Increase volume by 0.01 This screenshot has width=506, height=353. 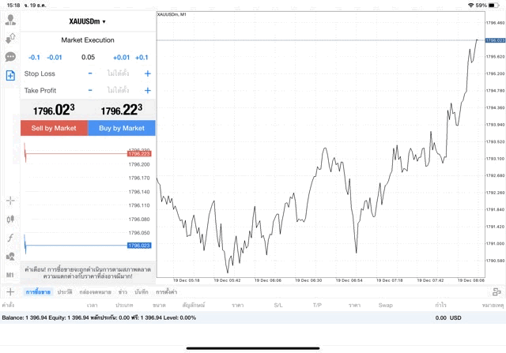(x=121, y=58)
